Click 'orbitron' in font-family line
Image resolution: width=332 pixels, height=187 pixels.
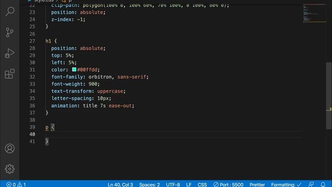[100, 77]
